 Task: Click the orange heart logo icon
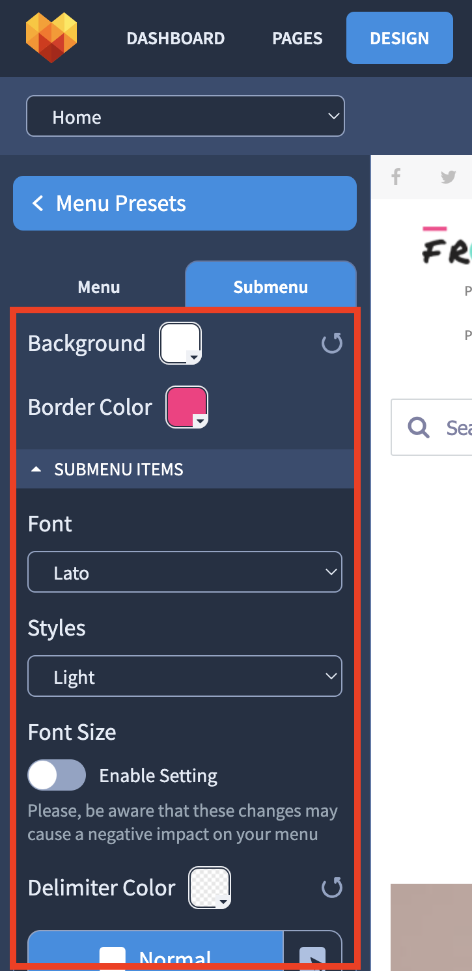pyautogui.click(x=51, y=38)
